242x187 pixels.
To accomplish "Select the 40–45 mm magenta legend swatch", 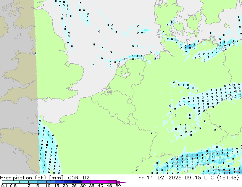I will [103, 182].
